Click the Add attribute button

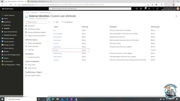tap(56, 22)
